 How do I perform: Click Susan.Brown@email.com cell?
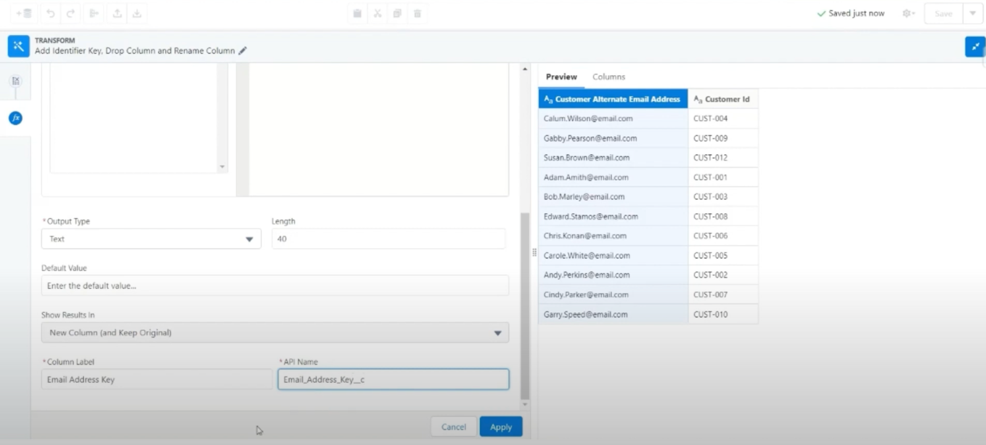click(x=613, y=158)
